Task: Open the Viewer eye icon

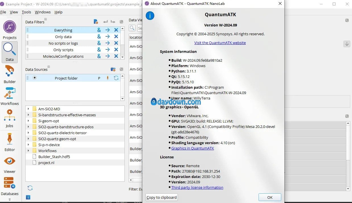Action: 10,161
